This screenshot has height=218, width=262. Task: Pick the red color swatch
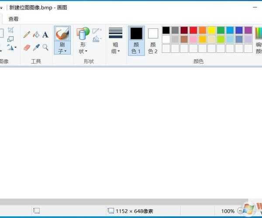[x=193, y=30]
